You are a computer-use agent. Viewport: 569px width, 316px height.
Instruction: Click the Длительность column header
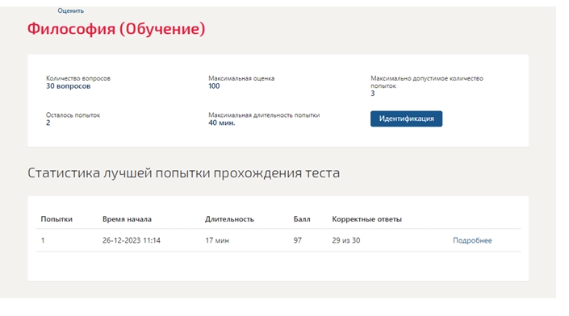[x=229, y=219]
